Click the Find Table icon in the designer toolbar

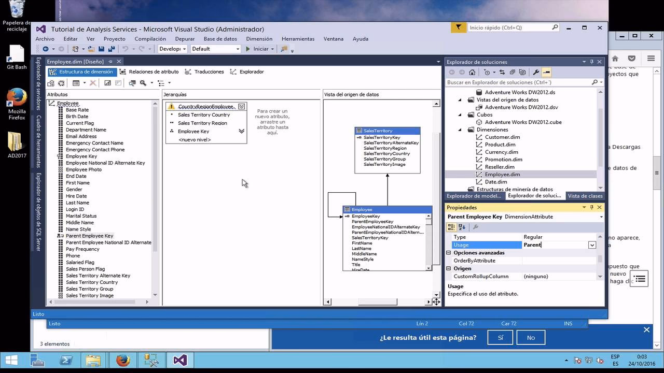pos(132,83)
